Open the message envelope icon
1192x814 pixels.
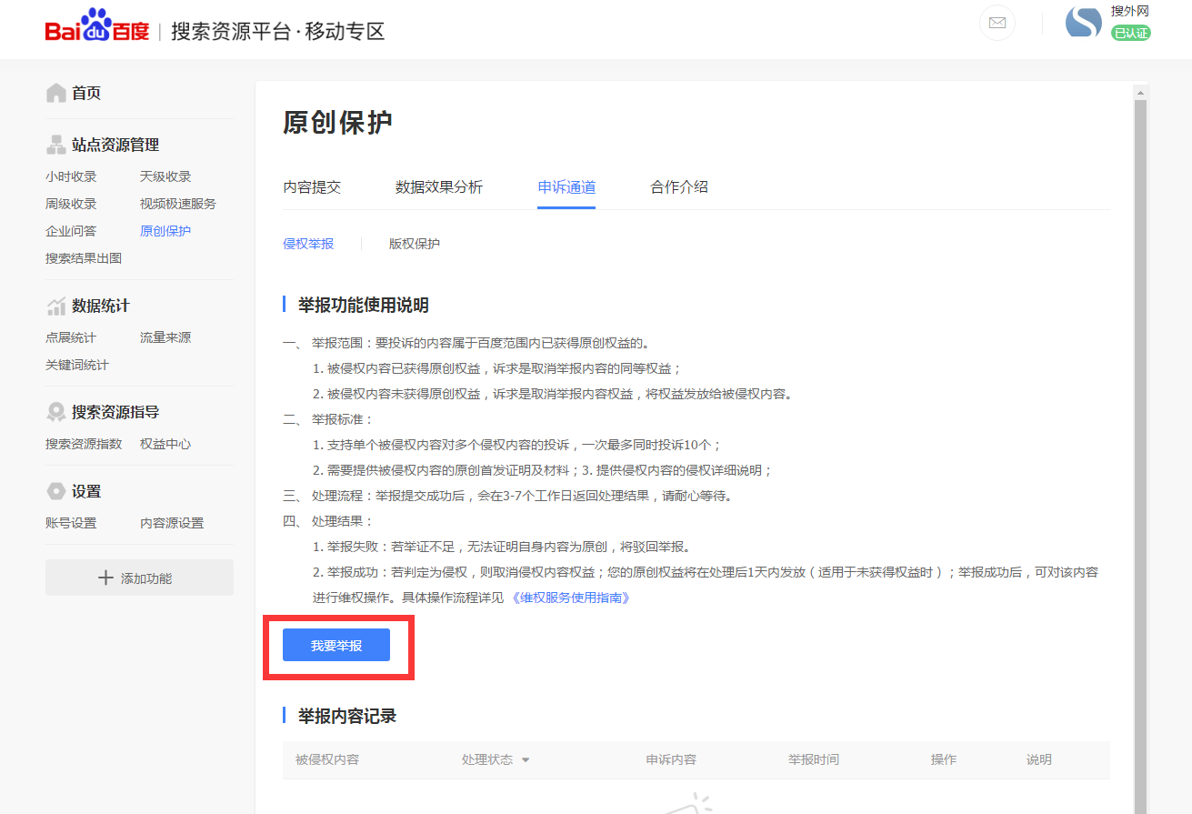[x=997, y=23]
